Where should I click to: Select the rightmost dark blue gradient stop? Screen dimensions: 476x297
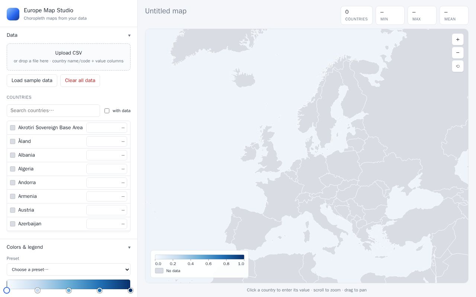(x=131, y=290)
